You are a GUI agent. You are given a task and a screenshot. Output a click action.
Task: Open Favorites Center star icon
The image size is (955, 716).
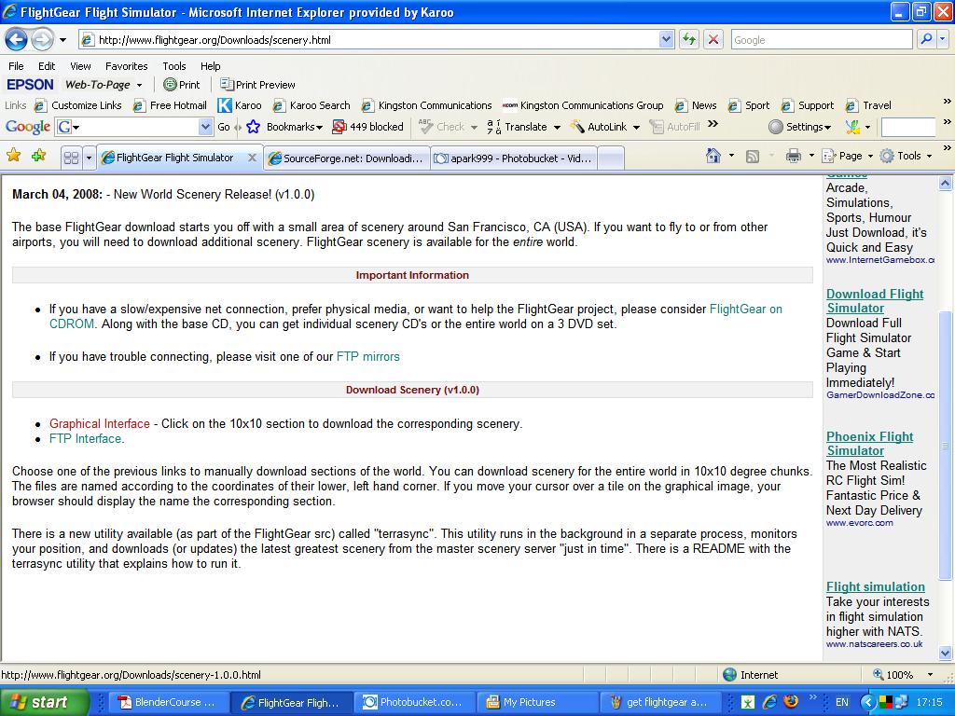coord(13,156)
